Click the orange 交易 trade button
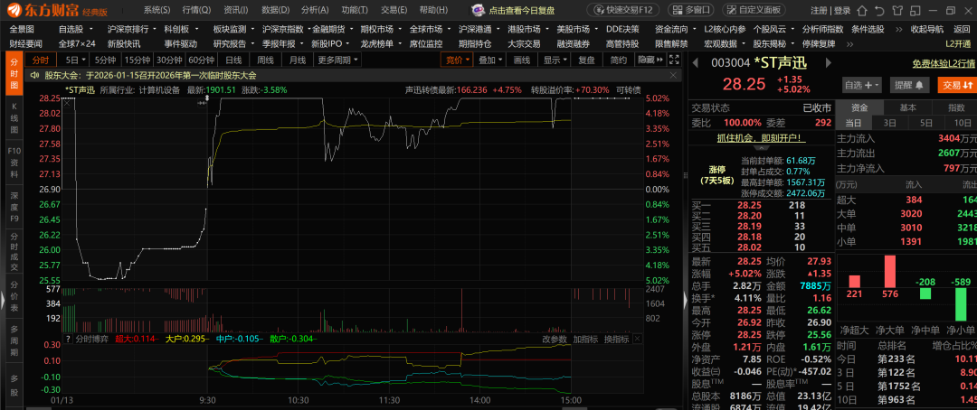The width and height of the screenshot is (977, 410). [956, 85]
